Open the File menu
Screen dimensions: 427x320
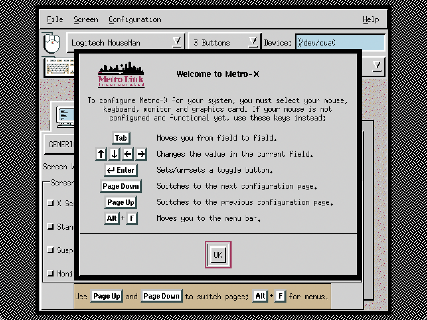pyautogui.click(x=55, y=19)
